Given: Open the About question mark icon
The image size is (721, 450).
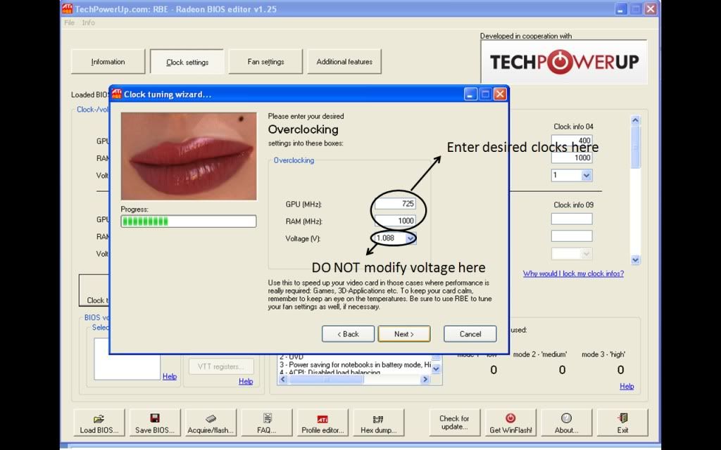Looking at the screenshot, I should tap(566, 423).
